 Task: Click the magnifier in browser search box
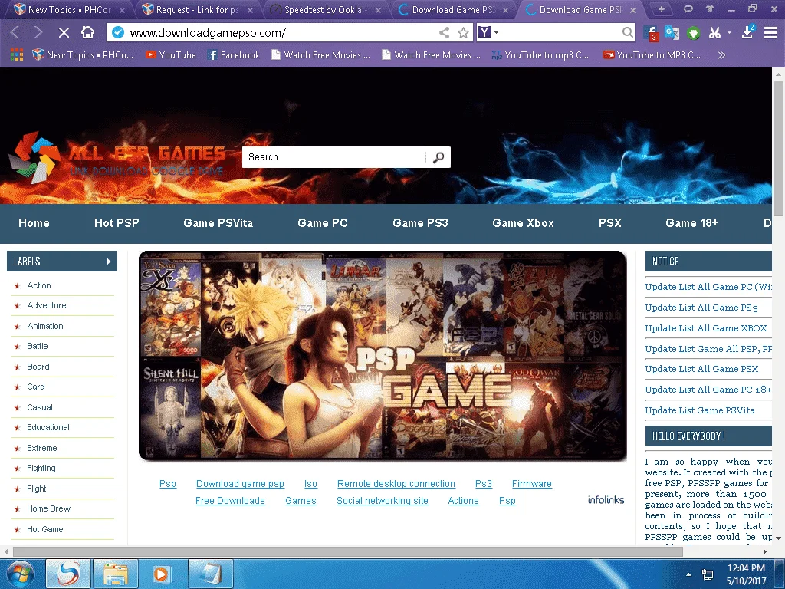point(627,32)
